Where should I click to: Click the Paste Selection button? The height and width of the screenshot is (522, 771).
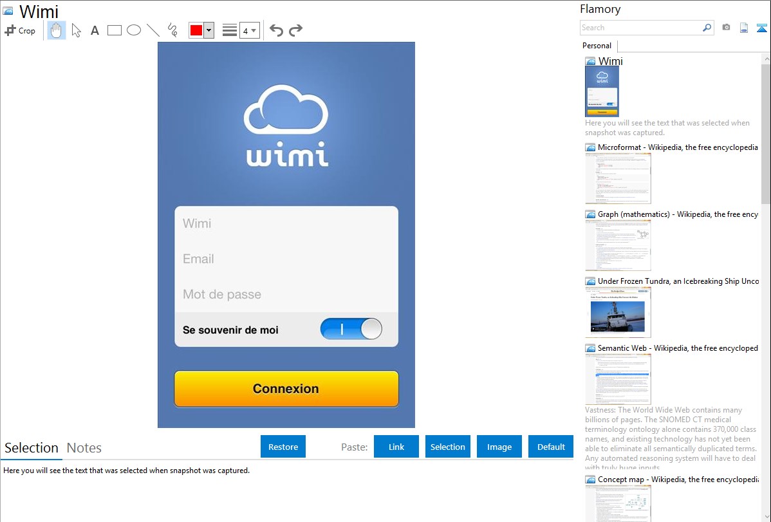[x=448, y=447]
